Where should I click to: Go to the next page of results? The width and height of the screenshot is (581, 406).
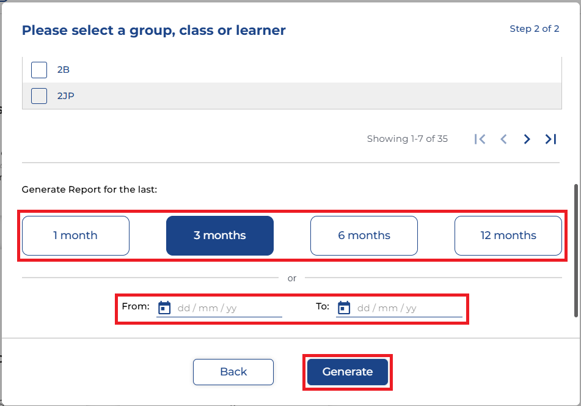(527, 139)
